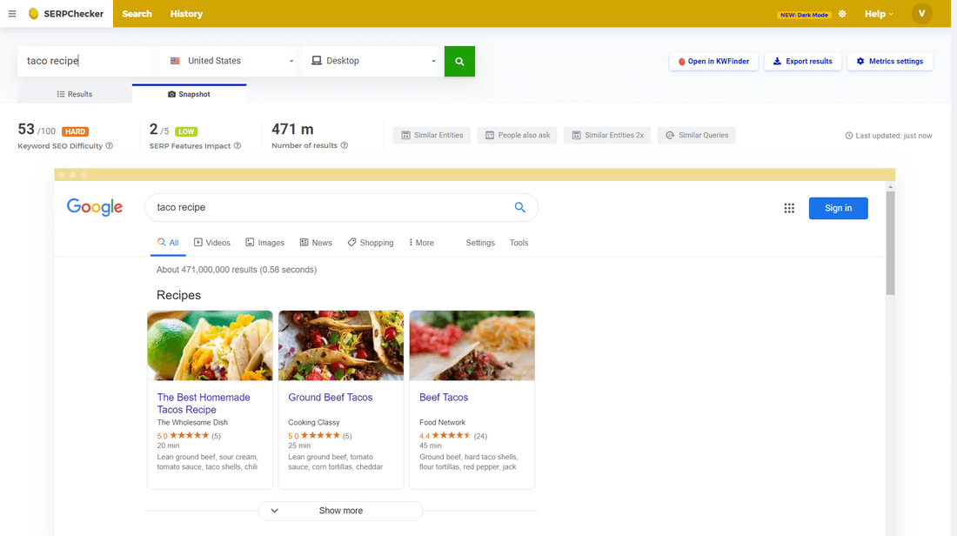Open the user avatar V menu
The image size is (957, 536).
921,14
